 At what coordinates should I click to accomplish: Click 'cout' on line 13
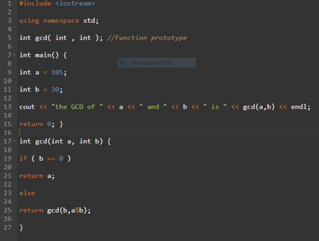point(27,107)
